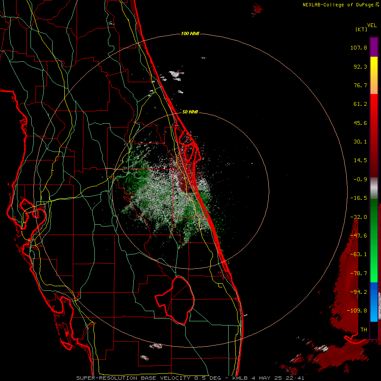Viewport: 381px width, 381px height.
Task: Click the 50 NMI range ring label
Action: click(190, 112)
